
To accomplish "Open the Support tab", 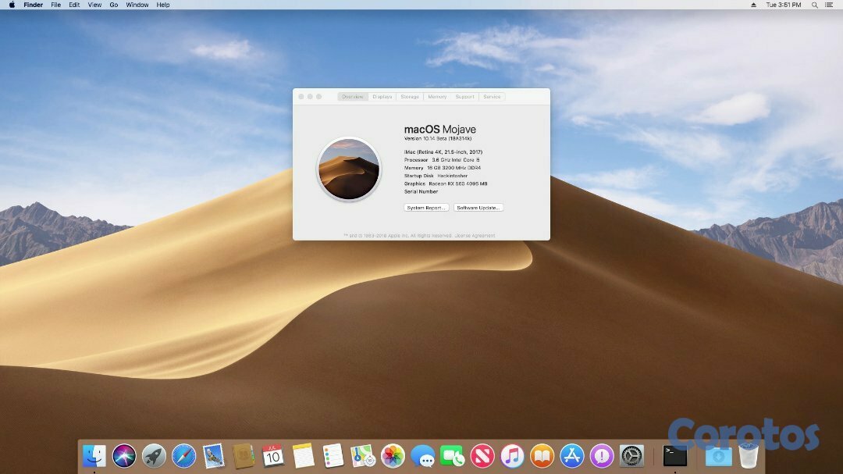I will point(464,97).
